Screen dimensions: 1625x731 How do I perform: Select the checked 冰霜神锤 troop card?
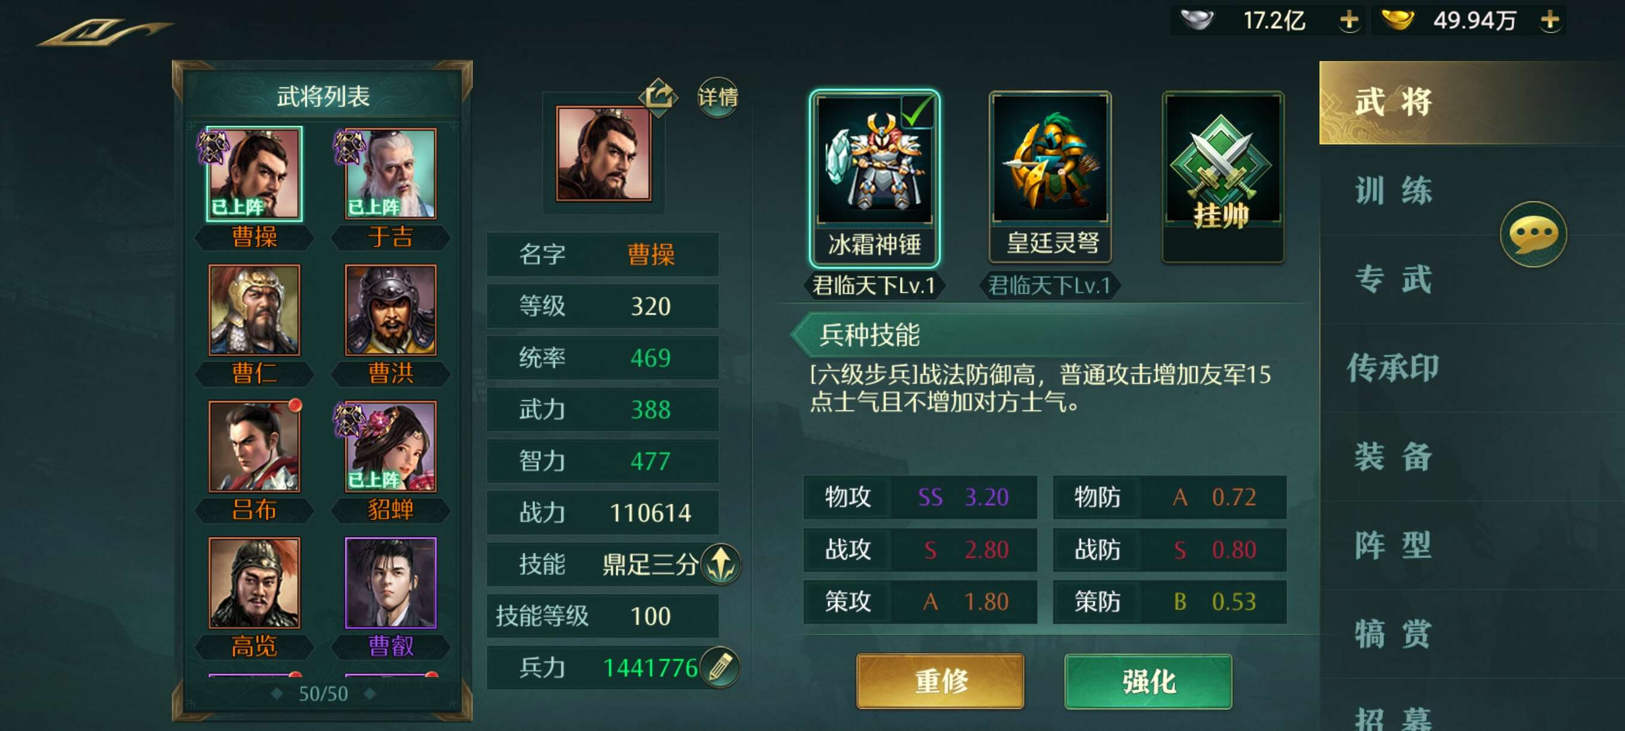pyautogui.click(x=874, y=179)
